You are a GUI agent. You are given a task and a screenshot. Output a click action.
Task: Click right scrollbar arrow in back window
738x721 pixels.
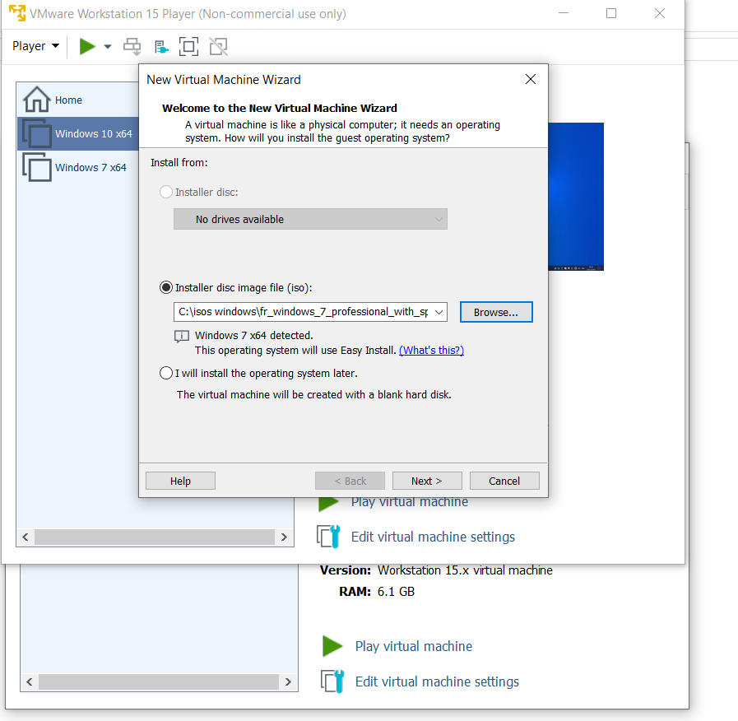pos(288,681)
